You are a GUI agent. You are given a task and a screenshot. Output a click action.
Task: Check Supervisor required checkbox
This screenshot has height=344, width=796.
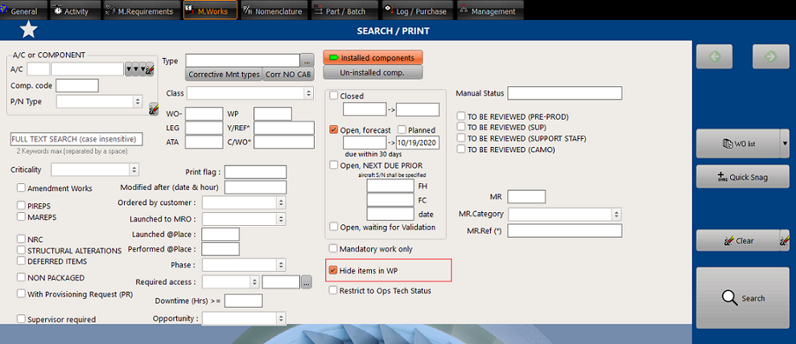click(x=21, y=319)
